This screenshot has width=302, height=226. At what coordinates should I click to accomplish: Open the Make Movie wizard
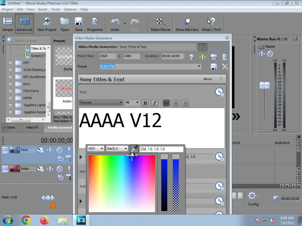point(160,24)
